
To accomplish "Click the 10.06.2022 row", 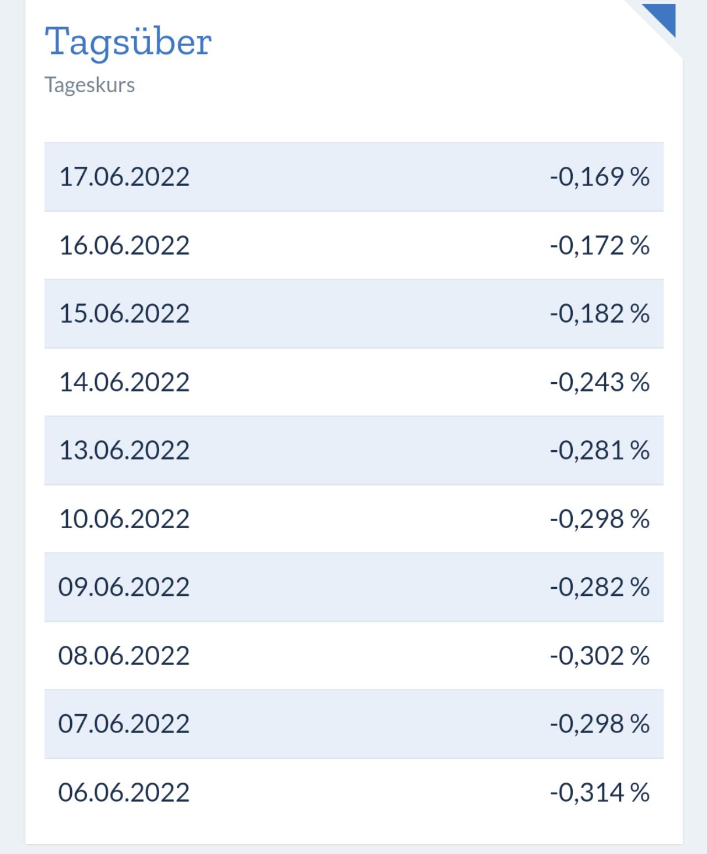I will 353,519.
